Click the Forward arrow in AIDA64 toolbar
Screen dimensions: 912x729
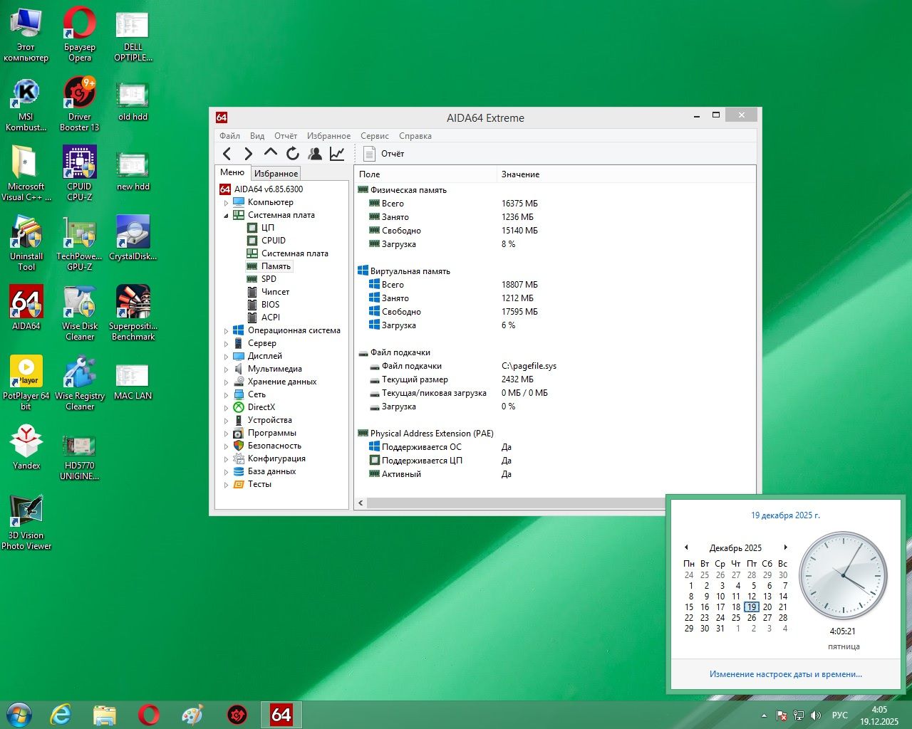click(248, 153)
